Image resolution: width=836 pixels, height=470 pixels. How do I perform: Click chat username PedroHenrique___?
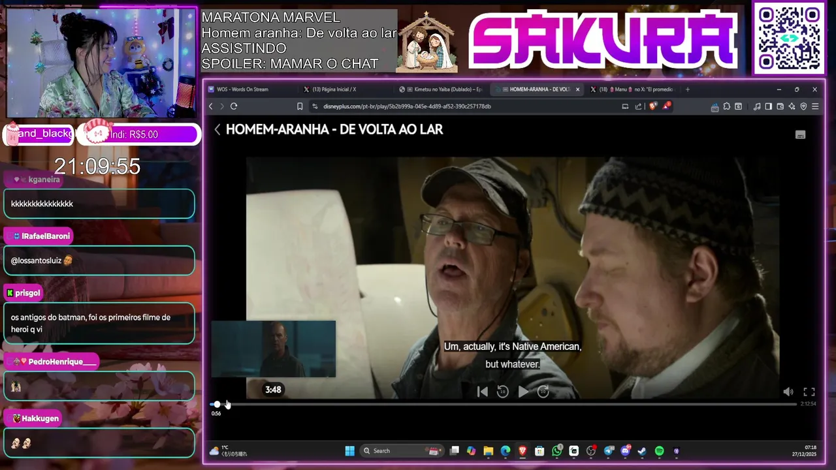coord(62,362)
